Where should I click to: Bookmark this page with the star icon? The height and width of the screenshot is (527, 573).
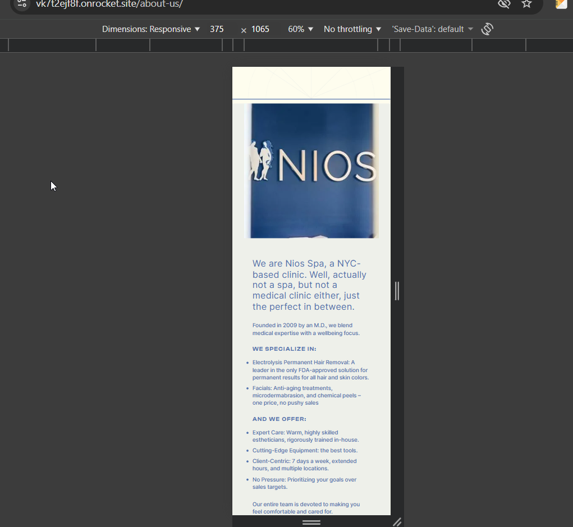526,4
